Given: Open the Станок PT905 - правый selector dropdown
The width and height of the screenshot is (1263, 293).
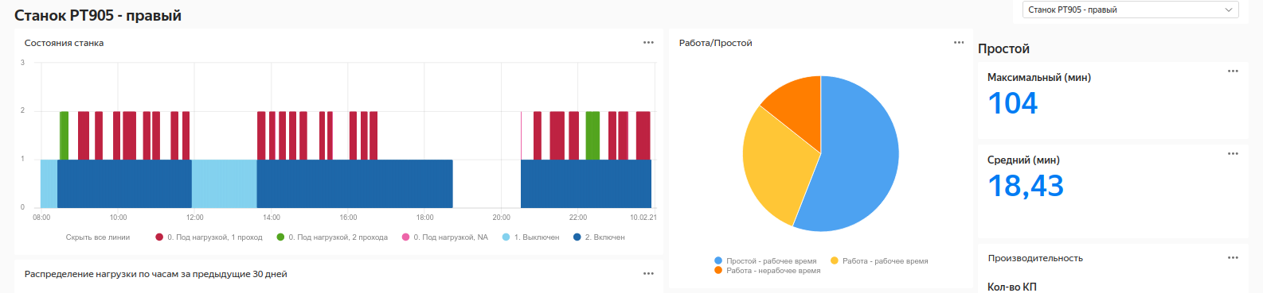Looking at the screenshot, I should (x=1130, y=10).
